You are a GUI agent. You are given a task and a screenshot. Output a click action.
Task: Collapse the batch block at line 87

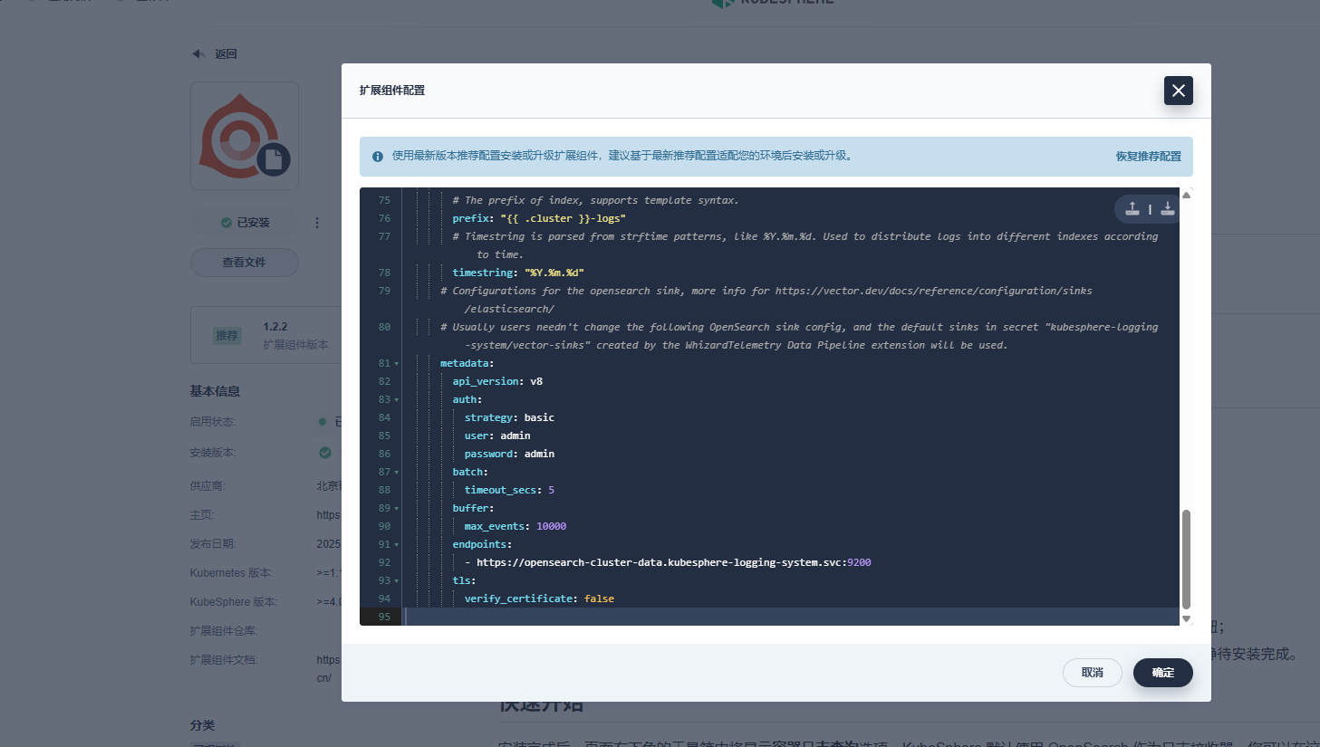pos(397,473)
